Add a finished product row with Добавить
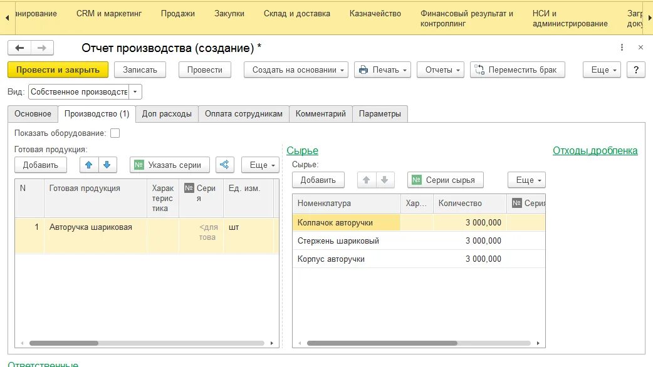The image size is (653, 367). (40, 165)
